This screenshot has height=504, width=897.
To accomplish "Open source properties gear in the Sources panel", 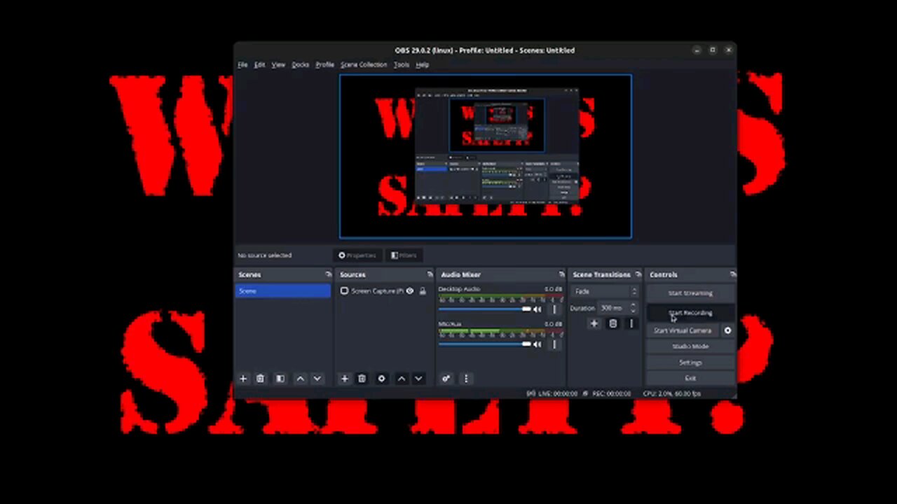I will tap(381, 379).
